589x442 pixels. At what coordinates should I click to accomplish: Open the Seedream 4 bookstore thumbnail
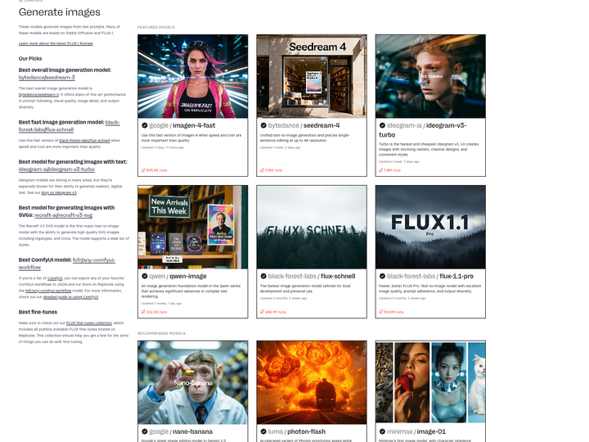coord(312,76)
